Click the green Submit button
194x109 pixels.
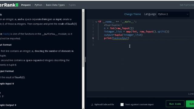[190, 104]
